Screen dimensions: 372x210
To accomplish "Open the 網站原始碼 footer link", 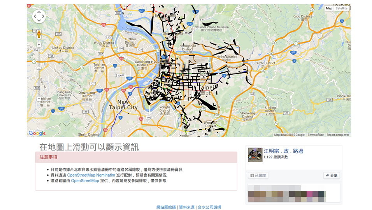I will (166, 207).
